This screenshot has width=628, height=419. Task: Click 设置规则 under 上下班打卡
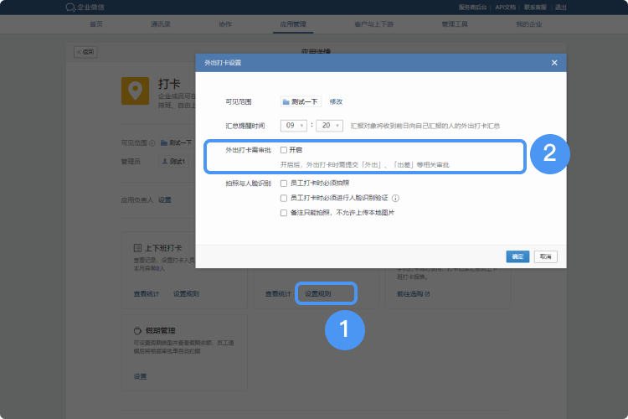(186, 294)
